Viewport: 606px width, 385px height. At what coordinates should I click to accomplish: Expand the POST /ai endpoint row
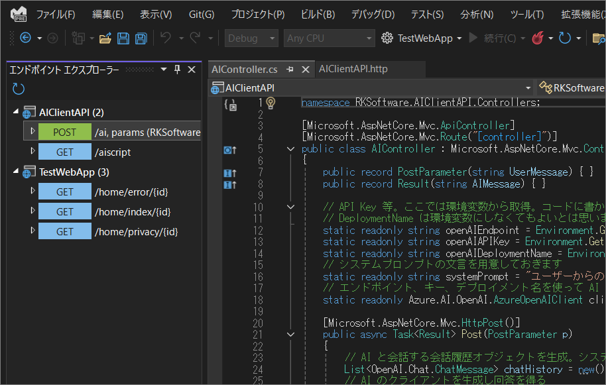pyautogui.click(x=33, y=131)
